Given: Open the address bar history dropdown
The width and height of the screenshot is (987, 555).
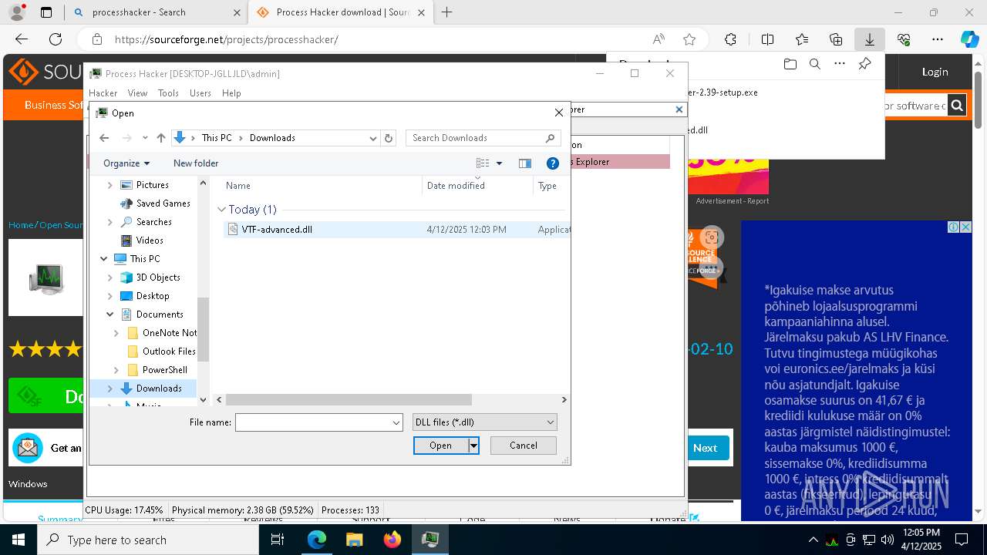Looking at the screenshot, I should [373, 138].
